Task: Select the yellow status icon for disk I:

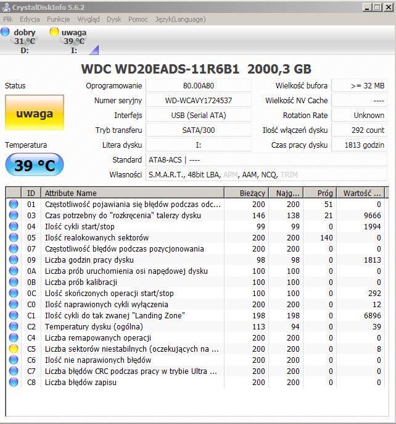Action: click(54, 32)
